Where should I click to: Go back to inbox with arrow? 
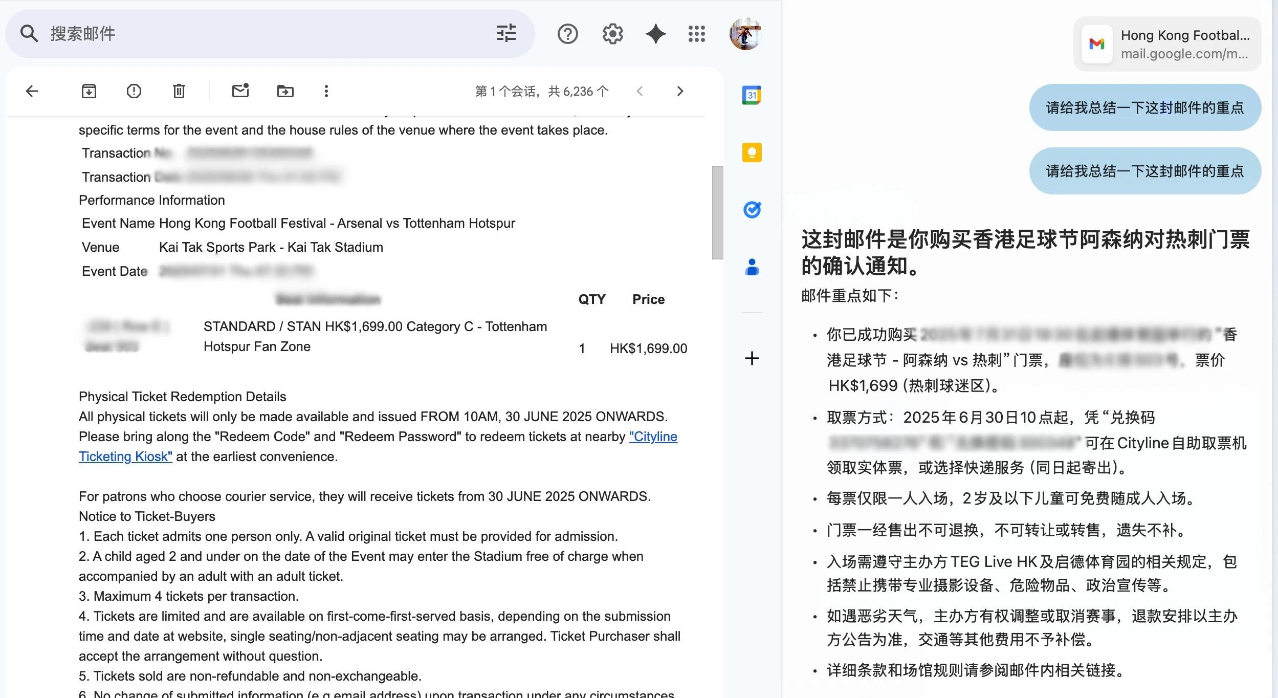pyautogui.click(x=32, y=91)
